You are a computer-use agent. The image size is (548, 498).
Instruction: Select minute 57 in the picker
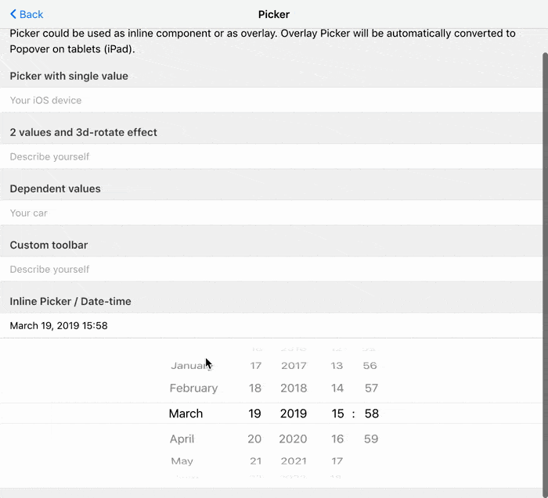(x=371, y=388)
